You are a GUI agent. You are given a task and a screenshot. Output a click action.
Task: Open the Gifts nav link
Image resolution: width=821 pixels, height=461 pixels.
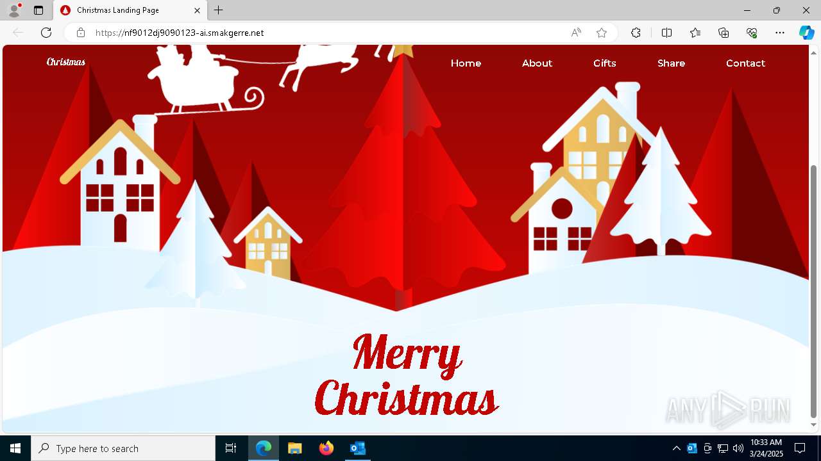click(x=605, y=63)
